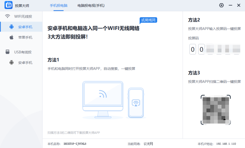Select the WIFI无线投 section
245x148 pixels.
[21, 16]
